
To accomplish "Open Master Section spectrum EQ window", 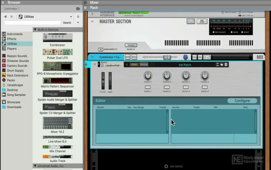I will [191, 21].
